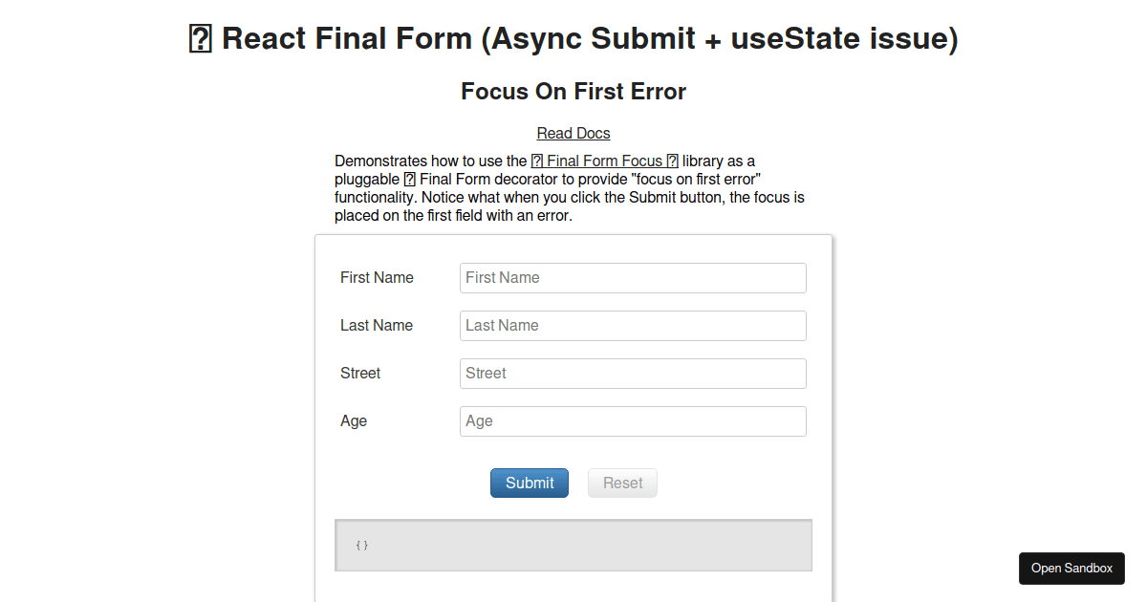Screen dimensions: 1147x602
Task: Click the trailing icon in Final Form Focus link
Action: 671,161
